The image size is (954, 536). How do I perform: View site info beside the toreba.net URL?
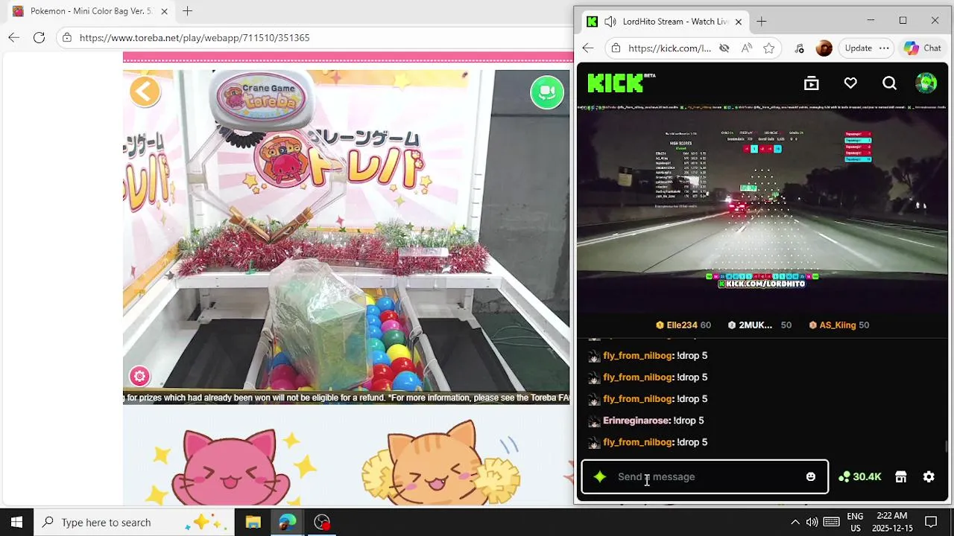click(x=67, y=37)
